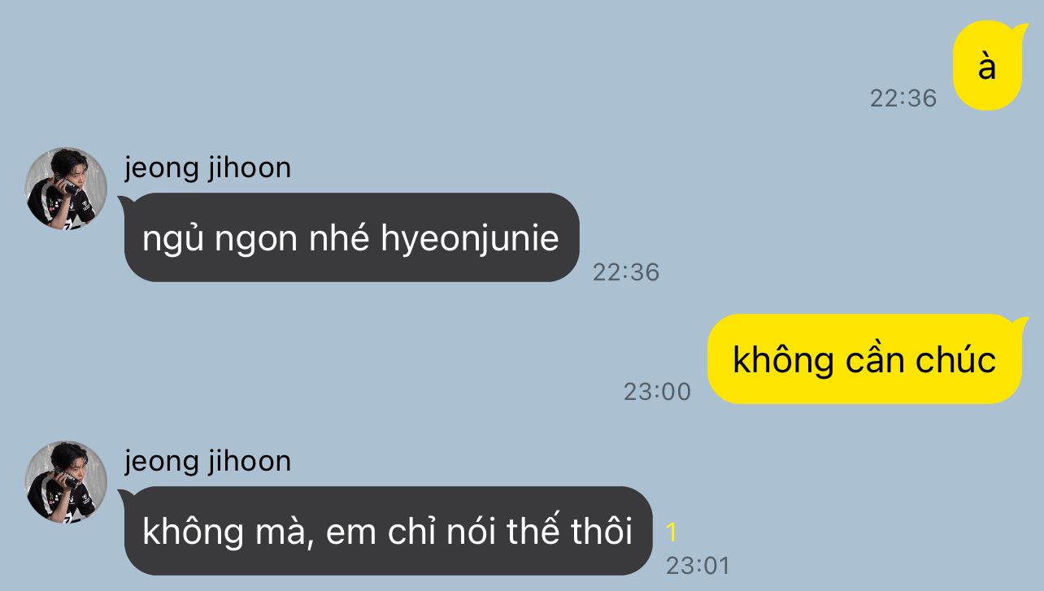Select the jeong jihoon name above 'không mà' bubble

tap(207, 462)
